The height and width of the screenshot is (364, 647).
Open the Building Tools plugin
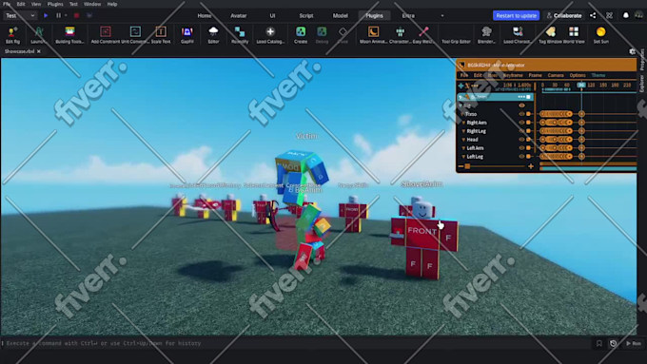(x=69, y=35)
